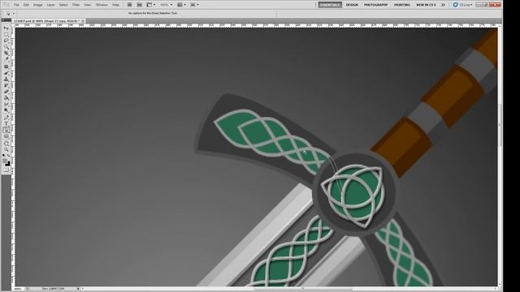Screen dimensions: 520x292
Task: Switch to the Design workspace
Action: pyautogui.click(x=352, y=5)
